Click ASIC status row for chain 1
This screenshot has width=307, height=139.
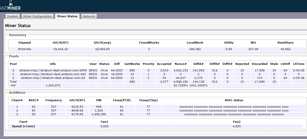click(x=234, y=107)
